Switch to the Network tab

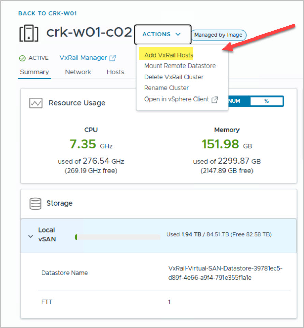[78, 72]
